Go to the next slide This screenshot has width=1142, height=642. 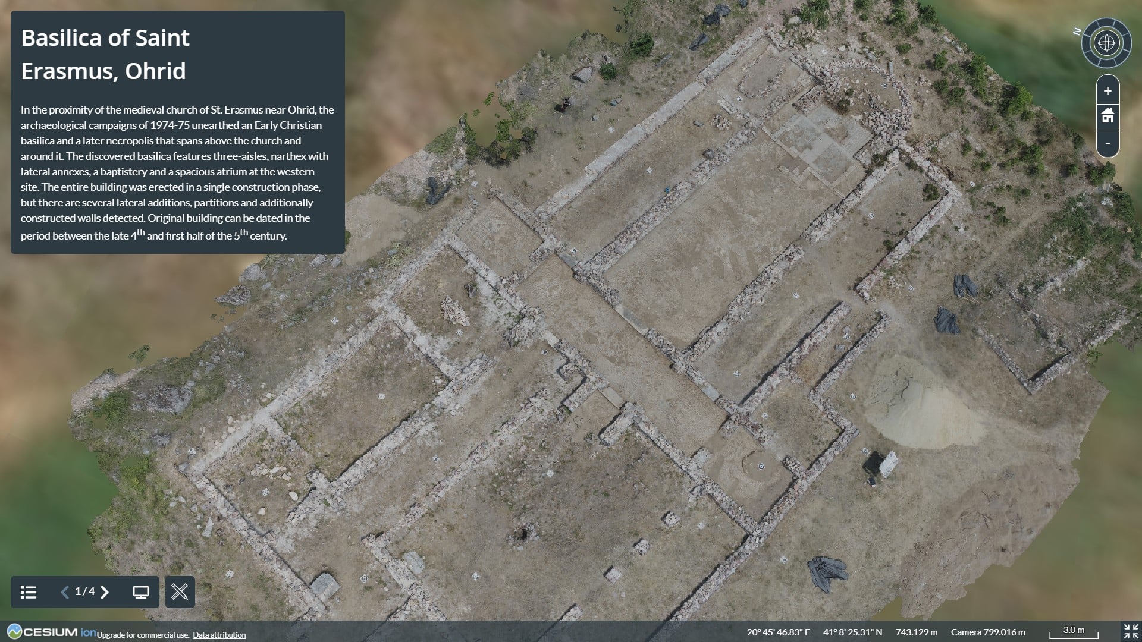coord(105,592)
